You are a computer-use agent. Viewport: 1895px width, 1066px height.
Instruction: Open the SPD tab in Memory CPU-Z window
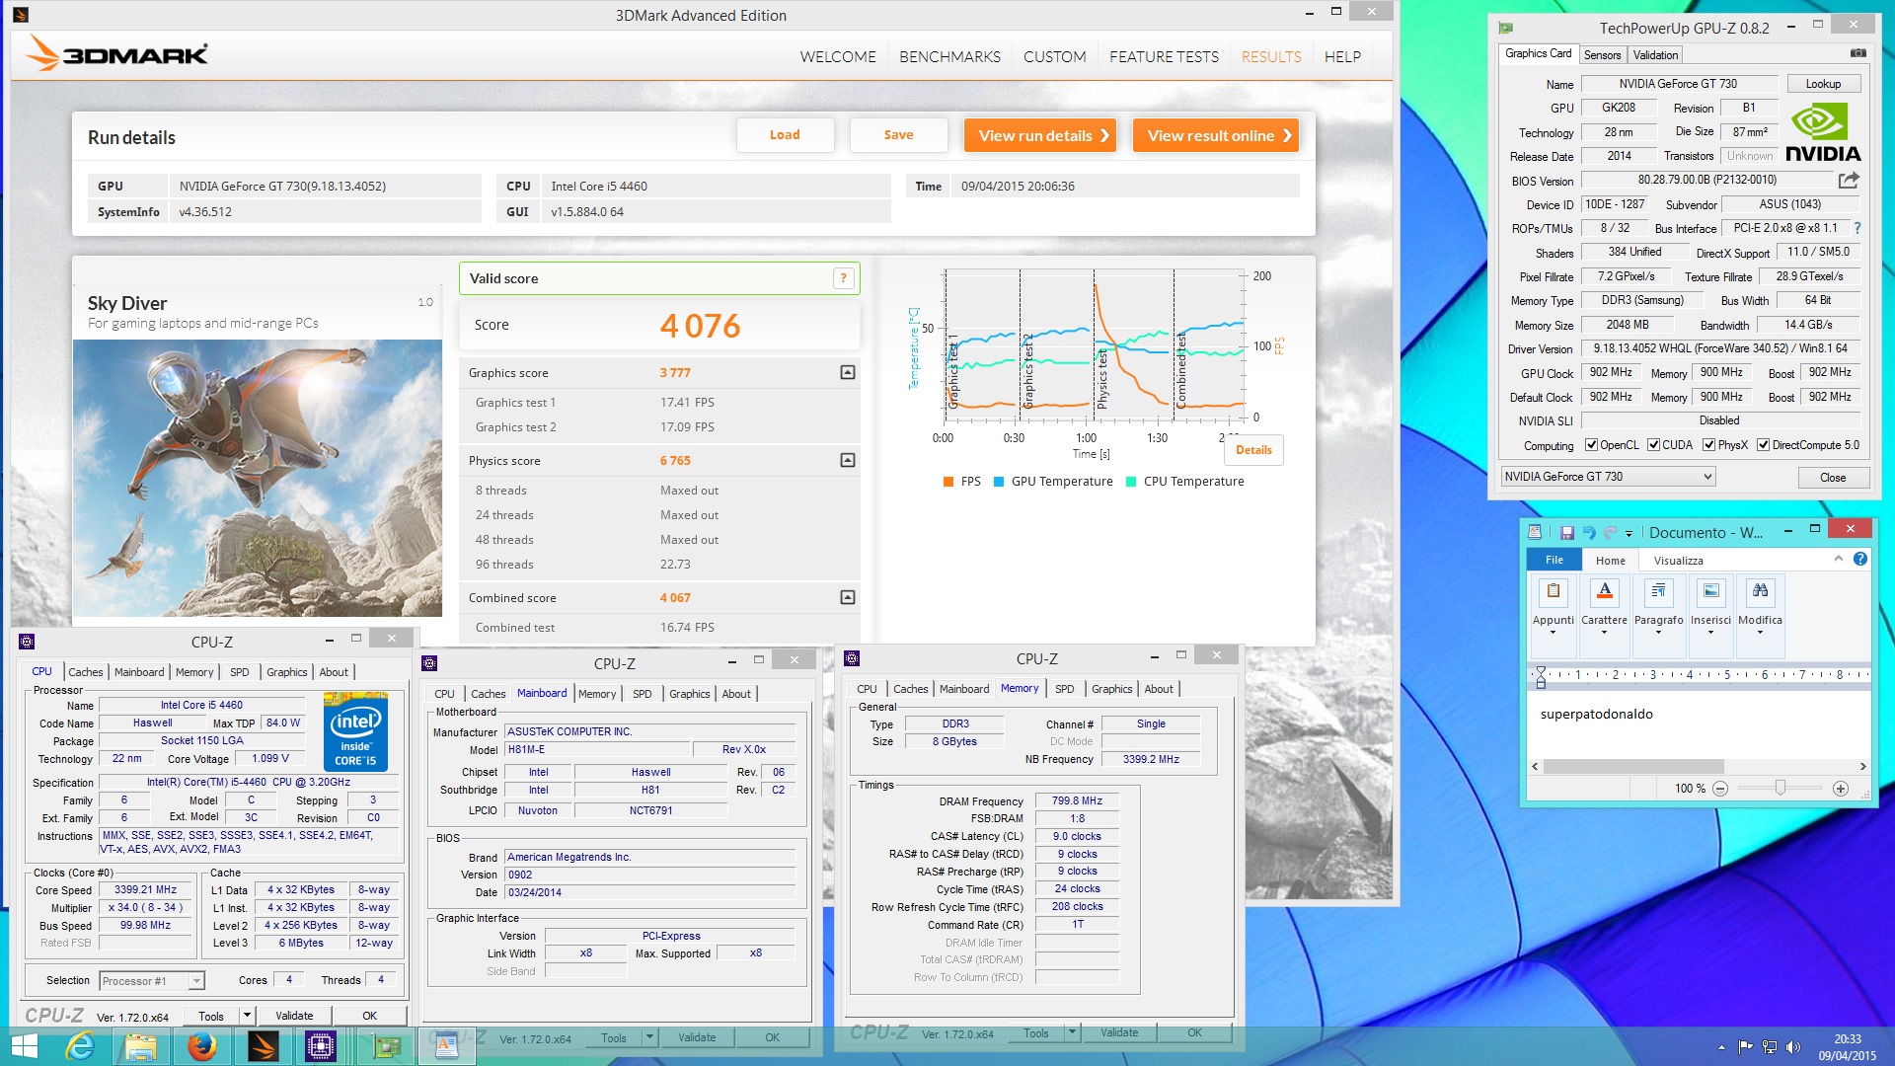pyautogui.click(x=1064, y=689)
